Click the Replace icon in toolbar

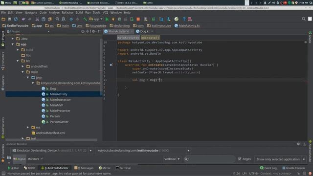64,19
